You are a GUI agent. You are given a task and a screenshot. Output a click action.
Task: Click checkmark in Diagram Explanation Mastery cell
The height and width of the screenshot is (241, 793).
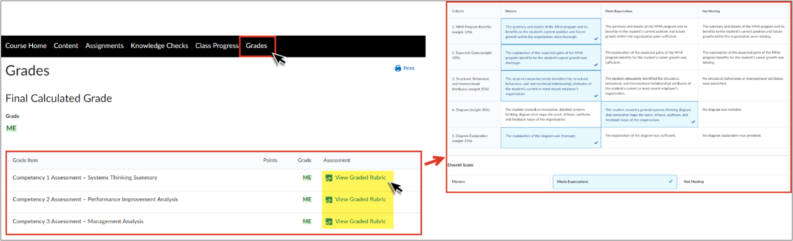click(595, 143)
